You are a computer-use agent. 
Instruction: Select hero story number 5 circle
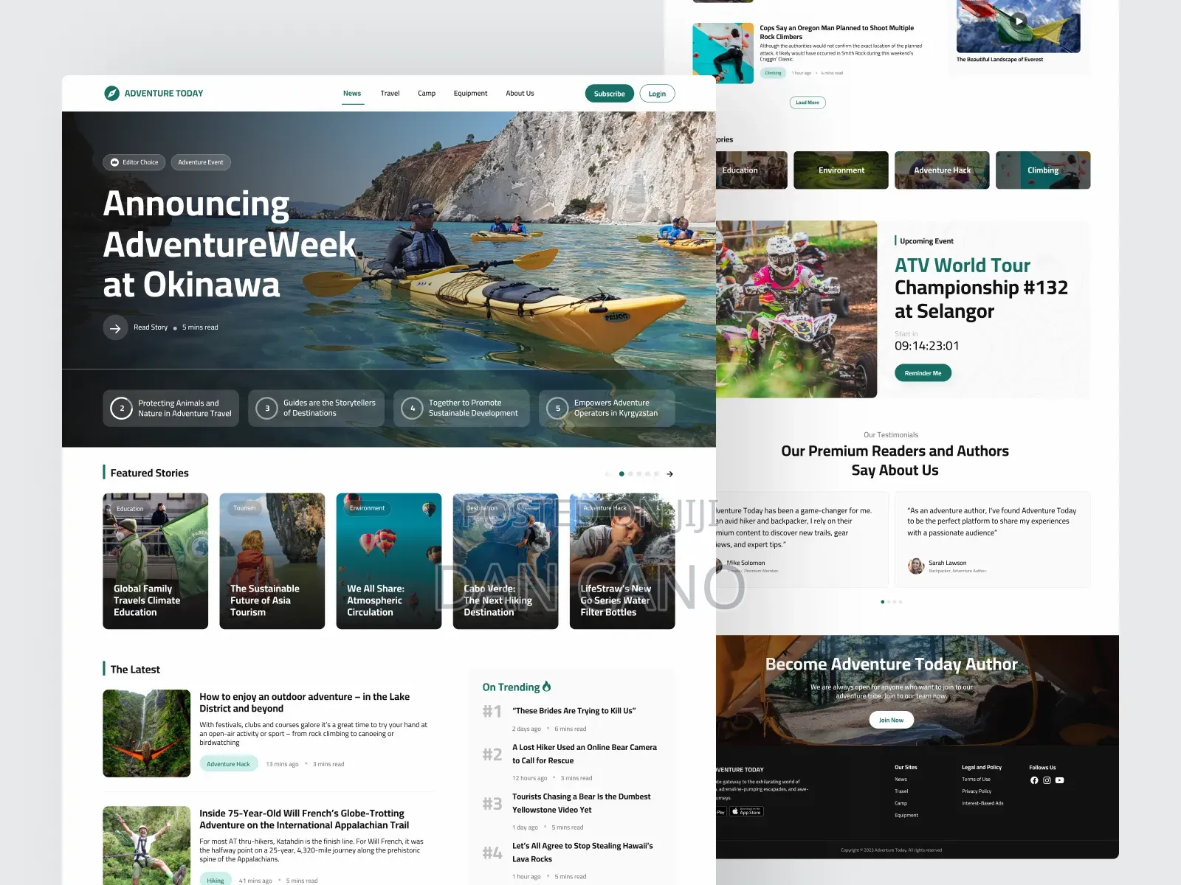point(558,408)
